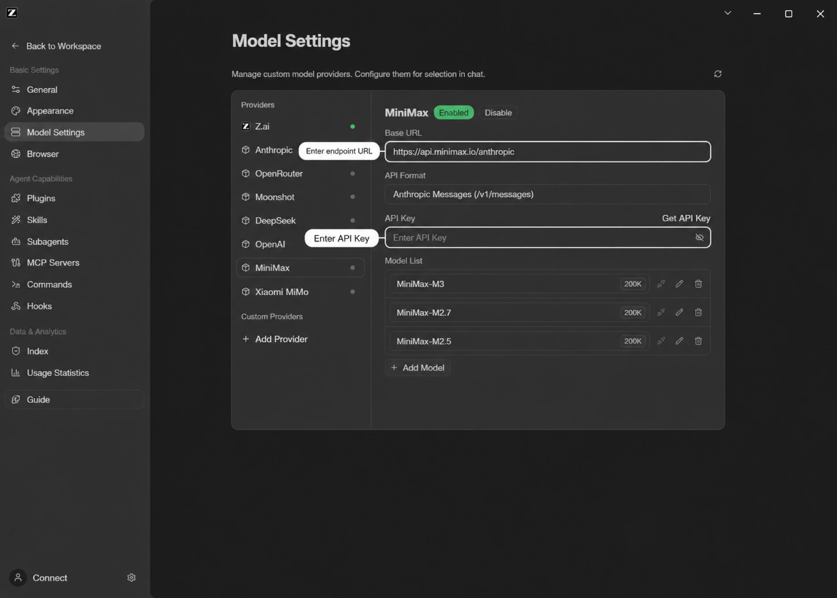Select DeepSeek provider
The height and width of the screenshot is (598, 837).
point(300,220)
